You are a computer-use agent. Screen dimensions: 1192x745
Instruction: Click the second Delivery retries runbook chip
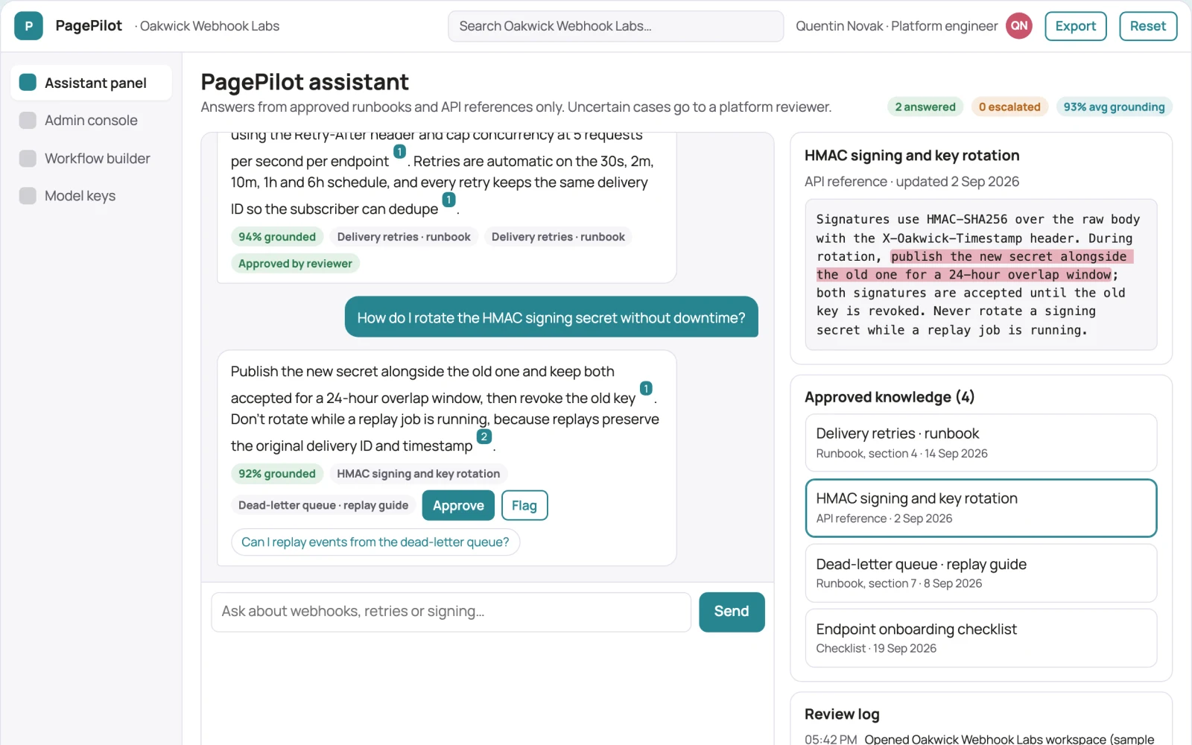click(x=558, y=237)
